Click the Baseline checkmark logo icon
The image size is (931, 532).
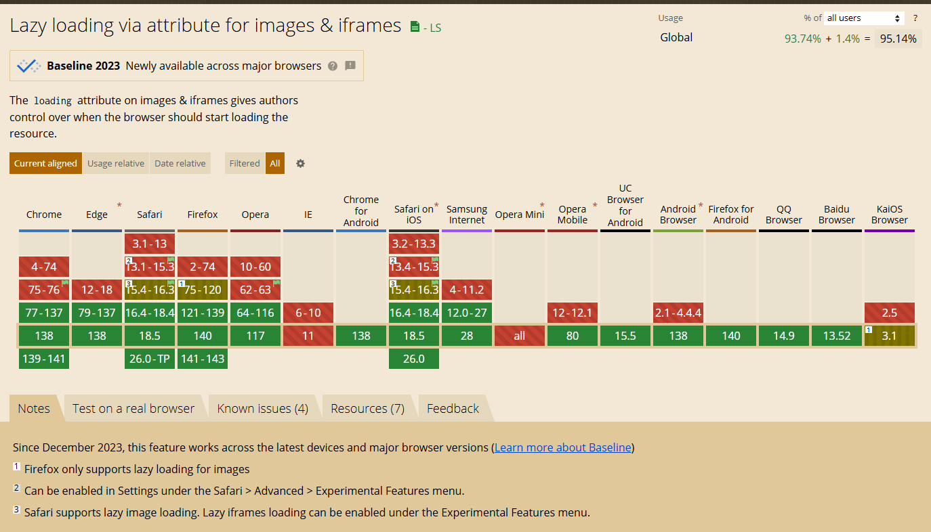28,66
